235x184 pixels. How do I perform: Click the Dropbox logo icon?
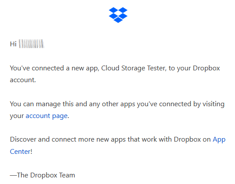[118, 15]
